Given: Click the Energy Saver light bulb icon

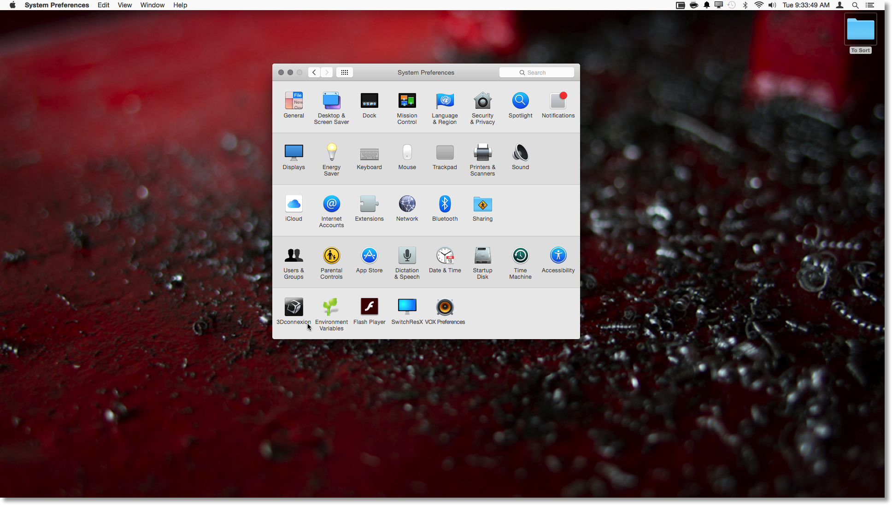Looking at the screenshot, I should (x=331, y=153).
